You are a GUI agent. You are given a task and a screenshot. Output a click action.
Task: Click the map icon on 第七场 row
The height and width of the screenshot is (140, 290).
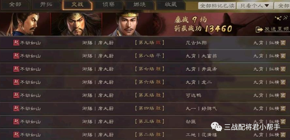click(283, 69)
